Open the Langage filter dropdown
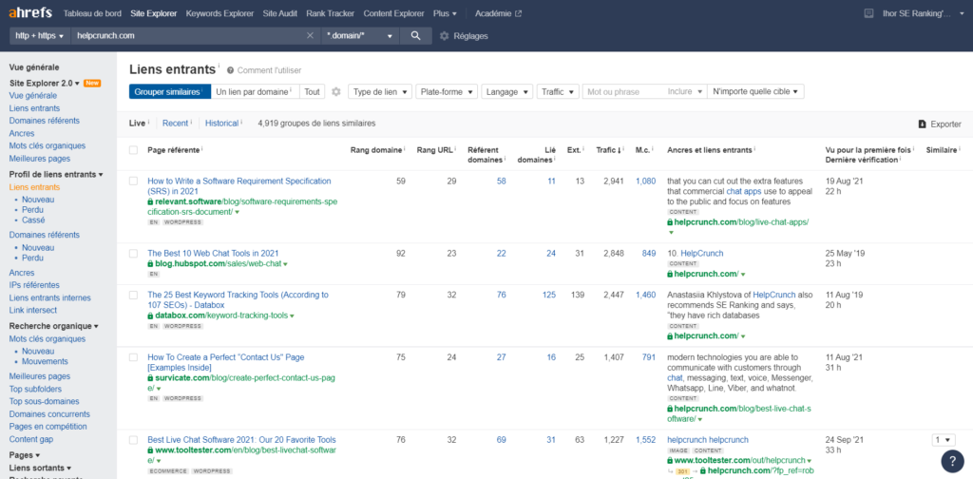The image size is (973, 479). click(507, 92)
